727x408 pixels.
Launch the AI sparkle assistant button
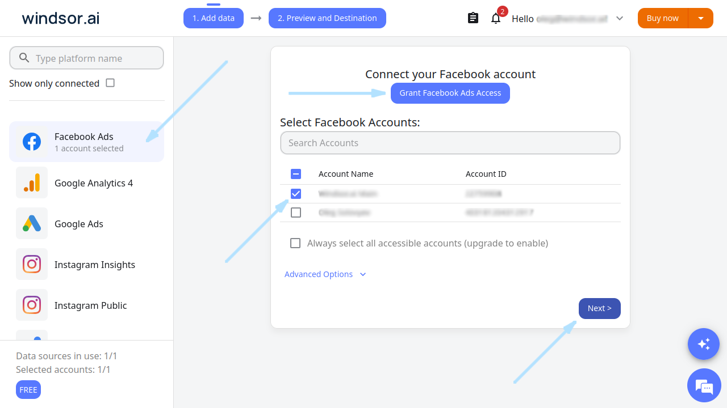704,343
